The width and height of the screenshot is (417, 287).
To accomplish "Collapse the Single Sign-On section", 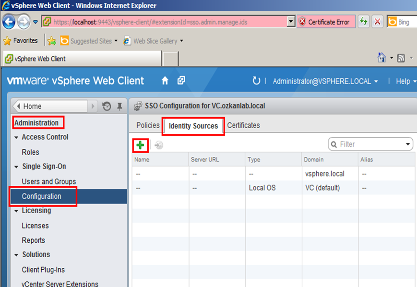I will click(16, 167).
